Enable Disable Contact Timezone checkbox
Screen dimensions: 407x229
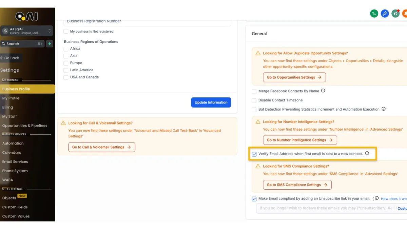(x=254, y=100)
